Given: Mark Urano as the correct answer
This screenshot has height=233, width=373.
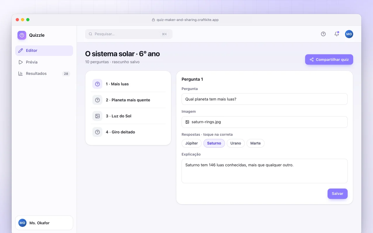Looking at the screenshot, I should pos(236,143).
